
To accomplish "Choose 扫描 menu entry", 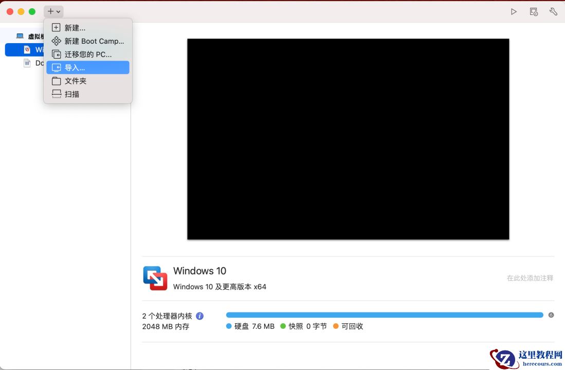I will click(88, 95).
